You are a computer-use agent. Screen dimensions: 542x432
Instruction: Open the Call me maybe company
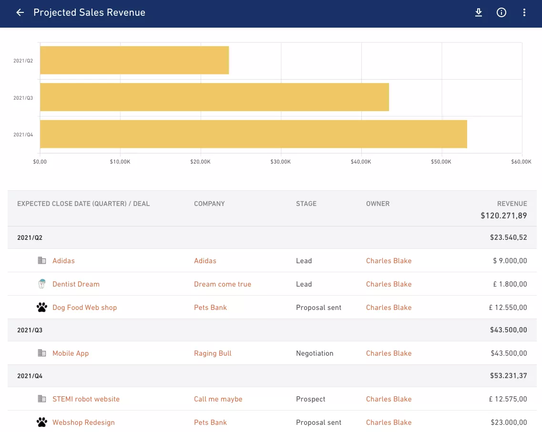pyautogui.click(x=218, y=399)
